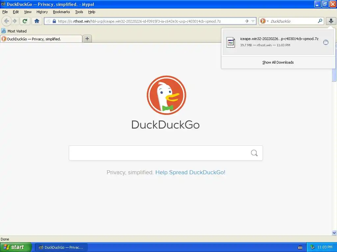Viewport: 337px width, 252px height.
Task: Follow the Help Spread DuckDuckGo! link
Action: (190, 172)
